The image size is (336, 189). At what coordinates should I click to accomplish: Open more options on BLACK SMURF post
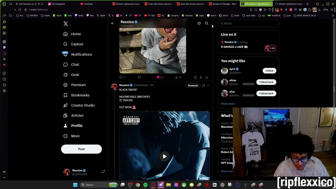pyautogui.click(x=208, y=85)
